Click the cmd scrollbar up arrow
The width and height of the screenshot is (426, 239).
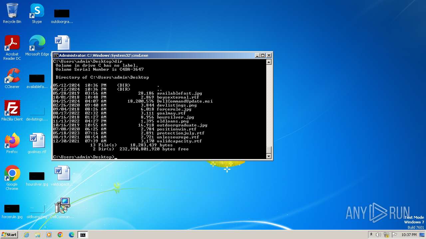[x=269, y=62]
